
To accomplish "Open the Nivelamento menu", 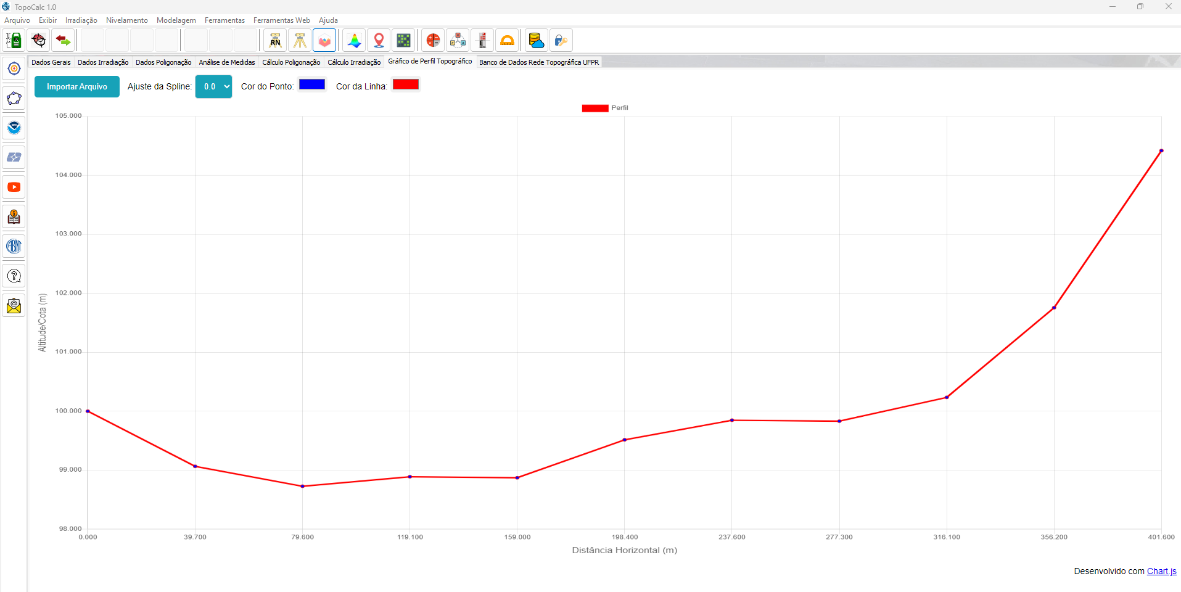I will [127, 20].
